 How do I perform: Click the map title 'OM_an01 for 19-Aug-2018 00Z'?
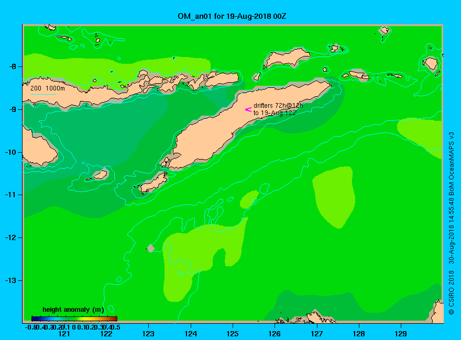pyautogui.click(x=232, y=16)
